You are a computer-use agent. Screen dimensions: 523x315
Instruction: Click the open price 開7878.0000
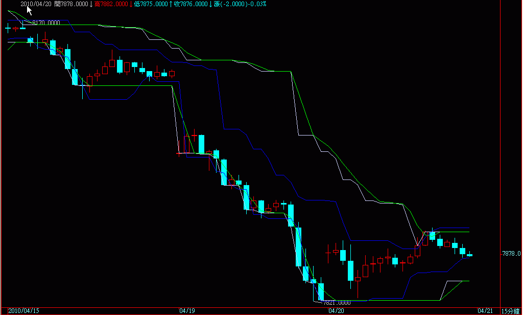72,4
